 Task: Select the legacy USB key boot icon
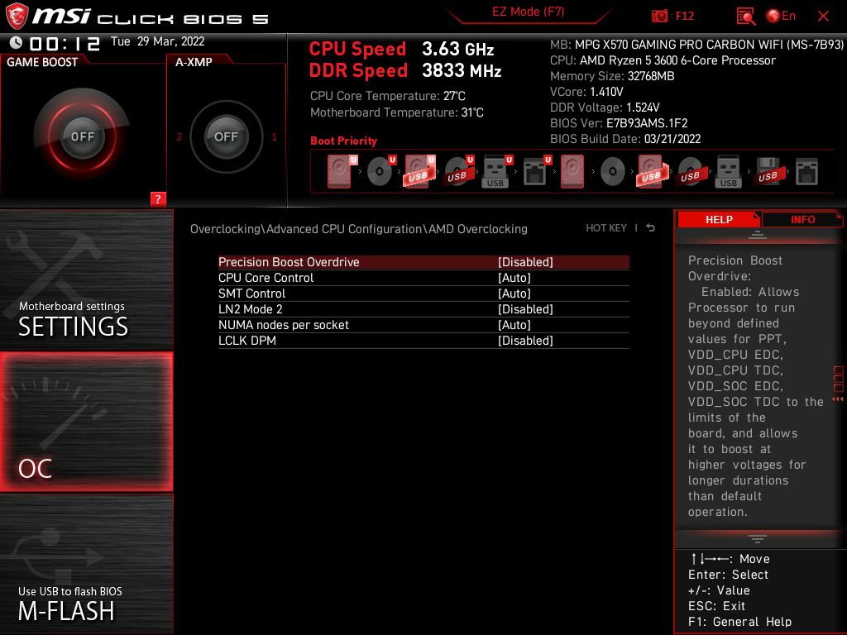pyautogui.click(x=729, y=171)
